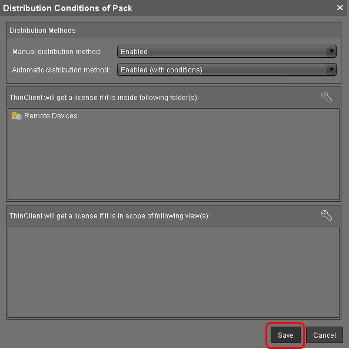Click the Remote Devices folder icon
Image resolution: width=349 pixels, height=349 pixels.
(16, 116)
